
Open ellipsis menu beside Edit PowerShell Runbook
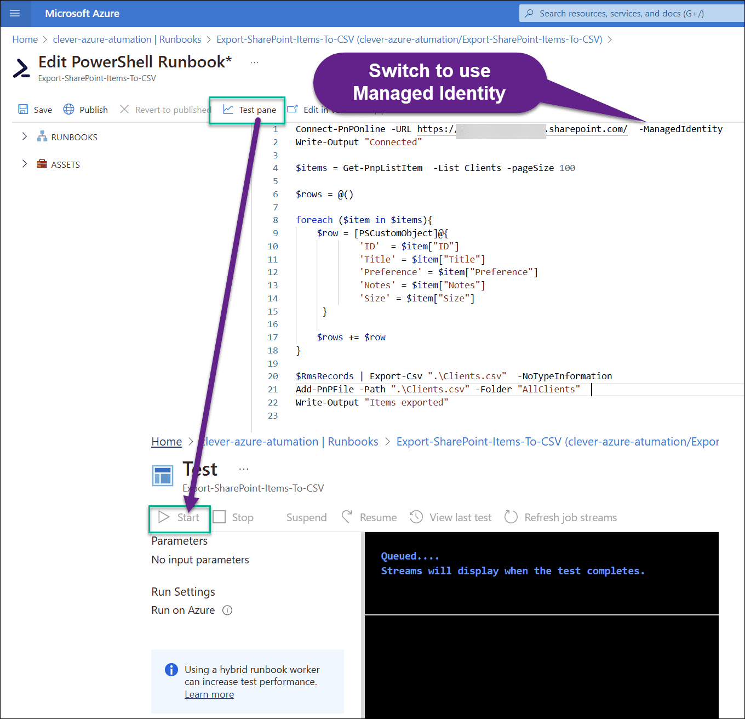pyautogui.click(x=254, y=63)
